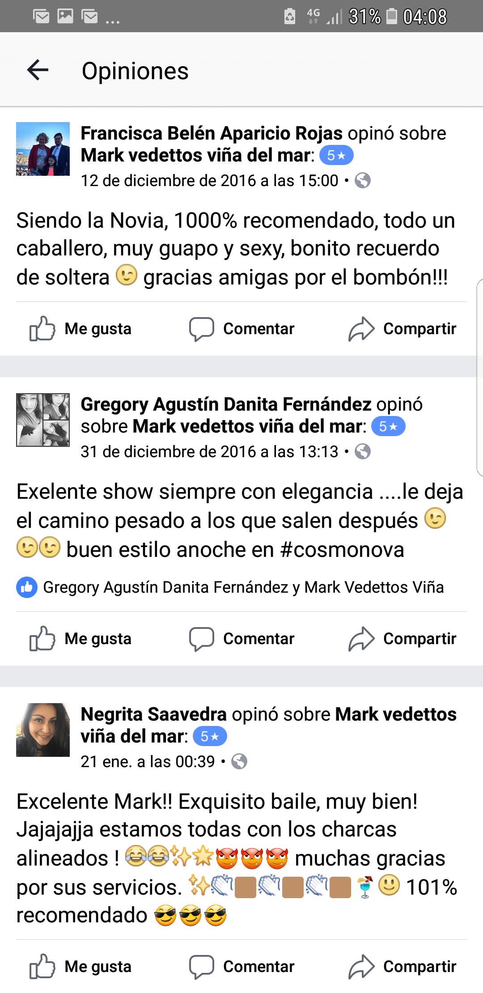The image size is (483, 993).
Task: Click the comment bubble icon on Francisca's review
Action: tap(201, 329)
